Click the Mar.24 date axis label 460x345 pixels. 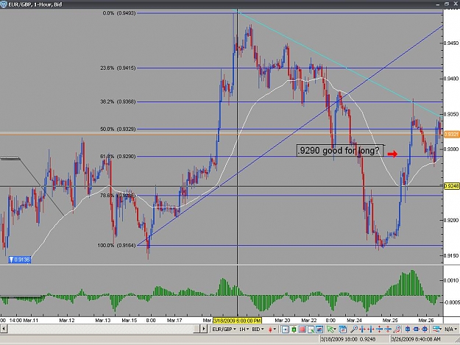click(355, 321)
